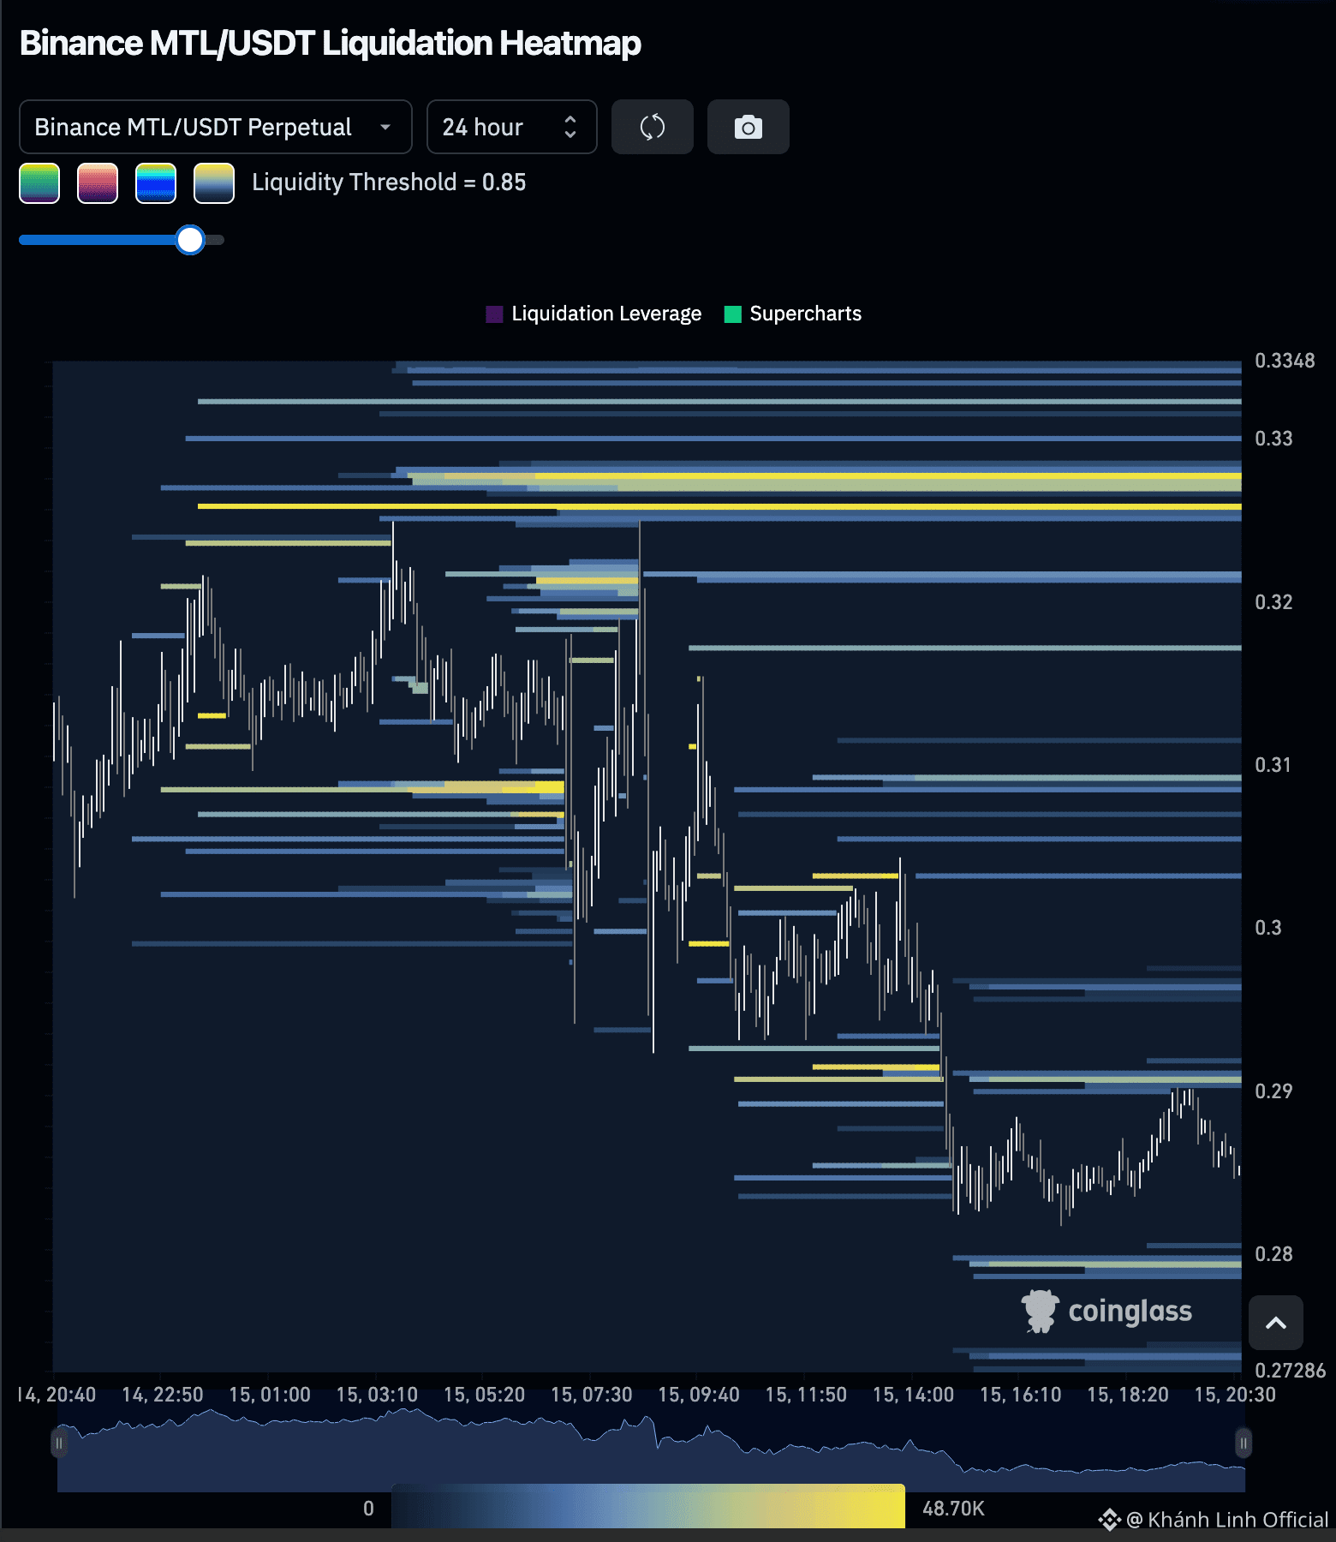Open the Binance MTL/USDT Perpetual dropdown
Screen dimensions: 1336x1542
(216, 127)
